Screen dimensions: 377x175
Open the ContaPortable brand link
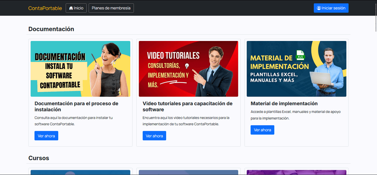[45, 8]
